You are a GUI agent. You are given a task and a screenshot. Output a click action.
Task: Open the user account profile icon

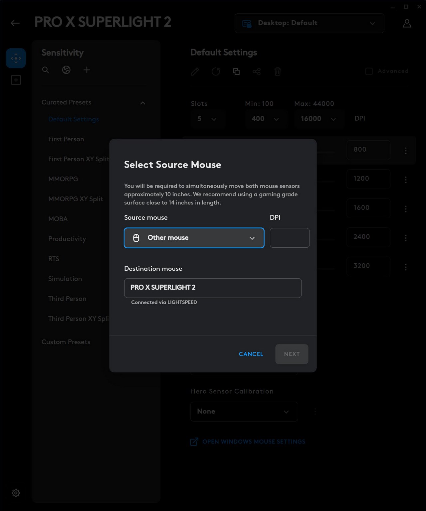click(x=407, y=23)
